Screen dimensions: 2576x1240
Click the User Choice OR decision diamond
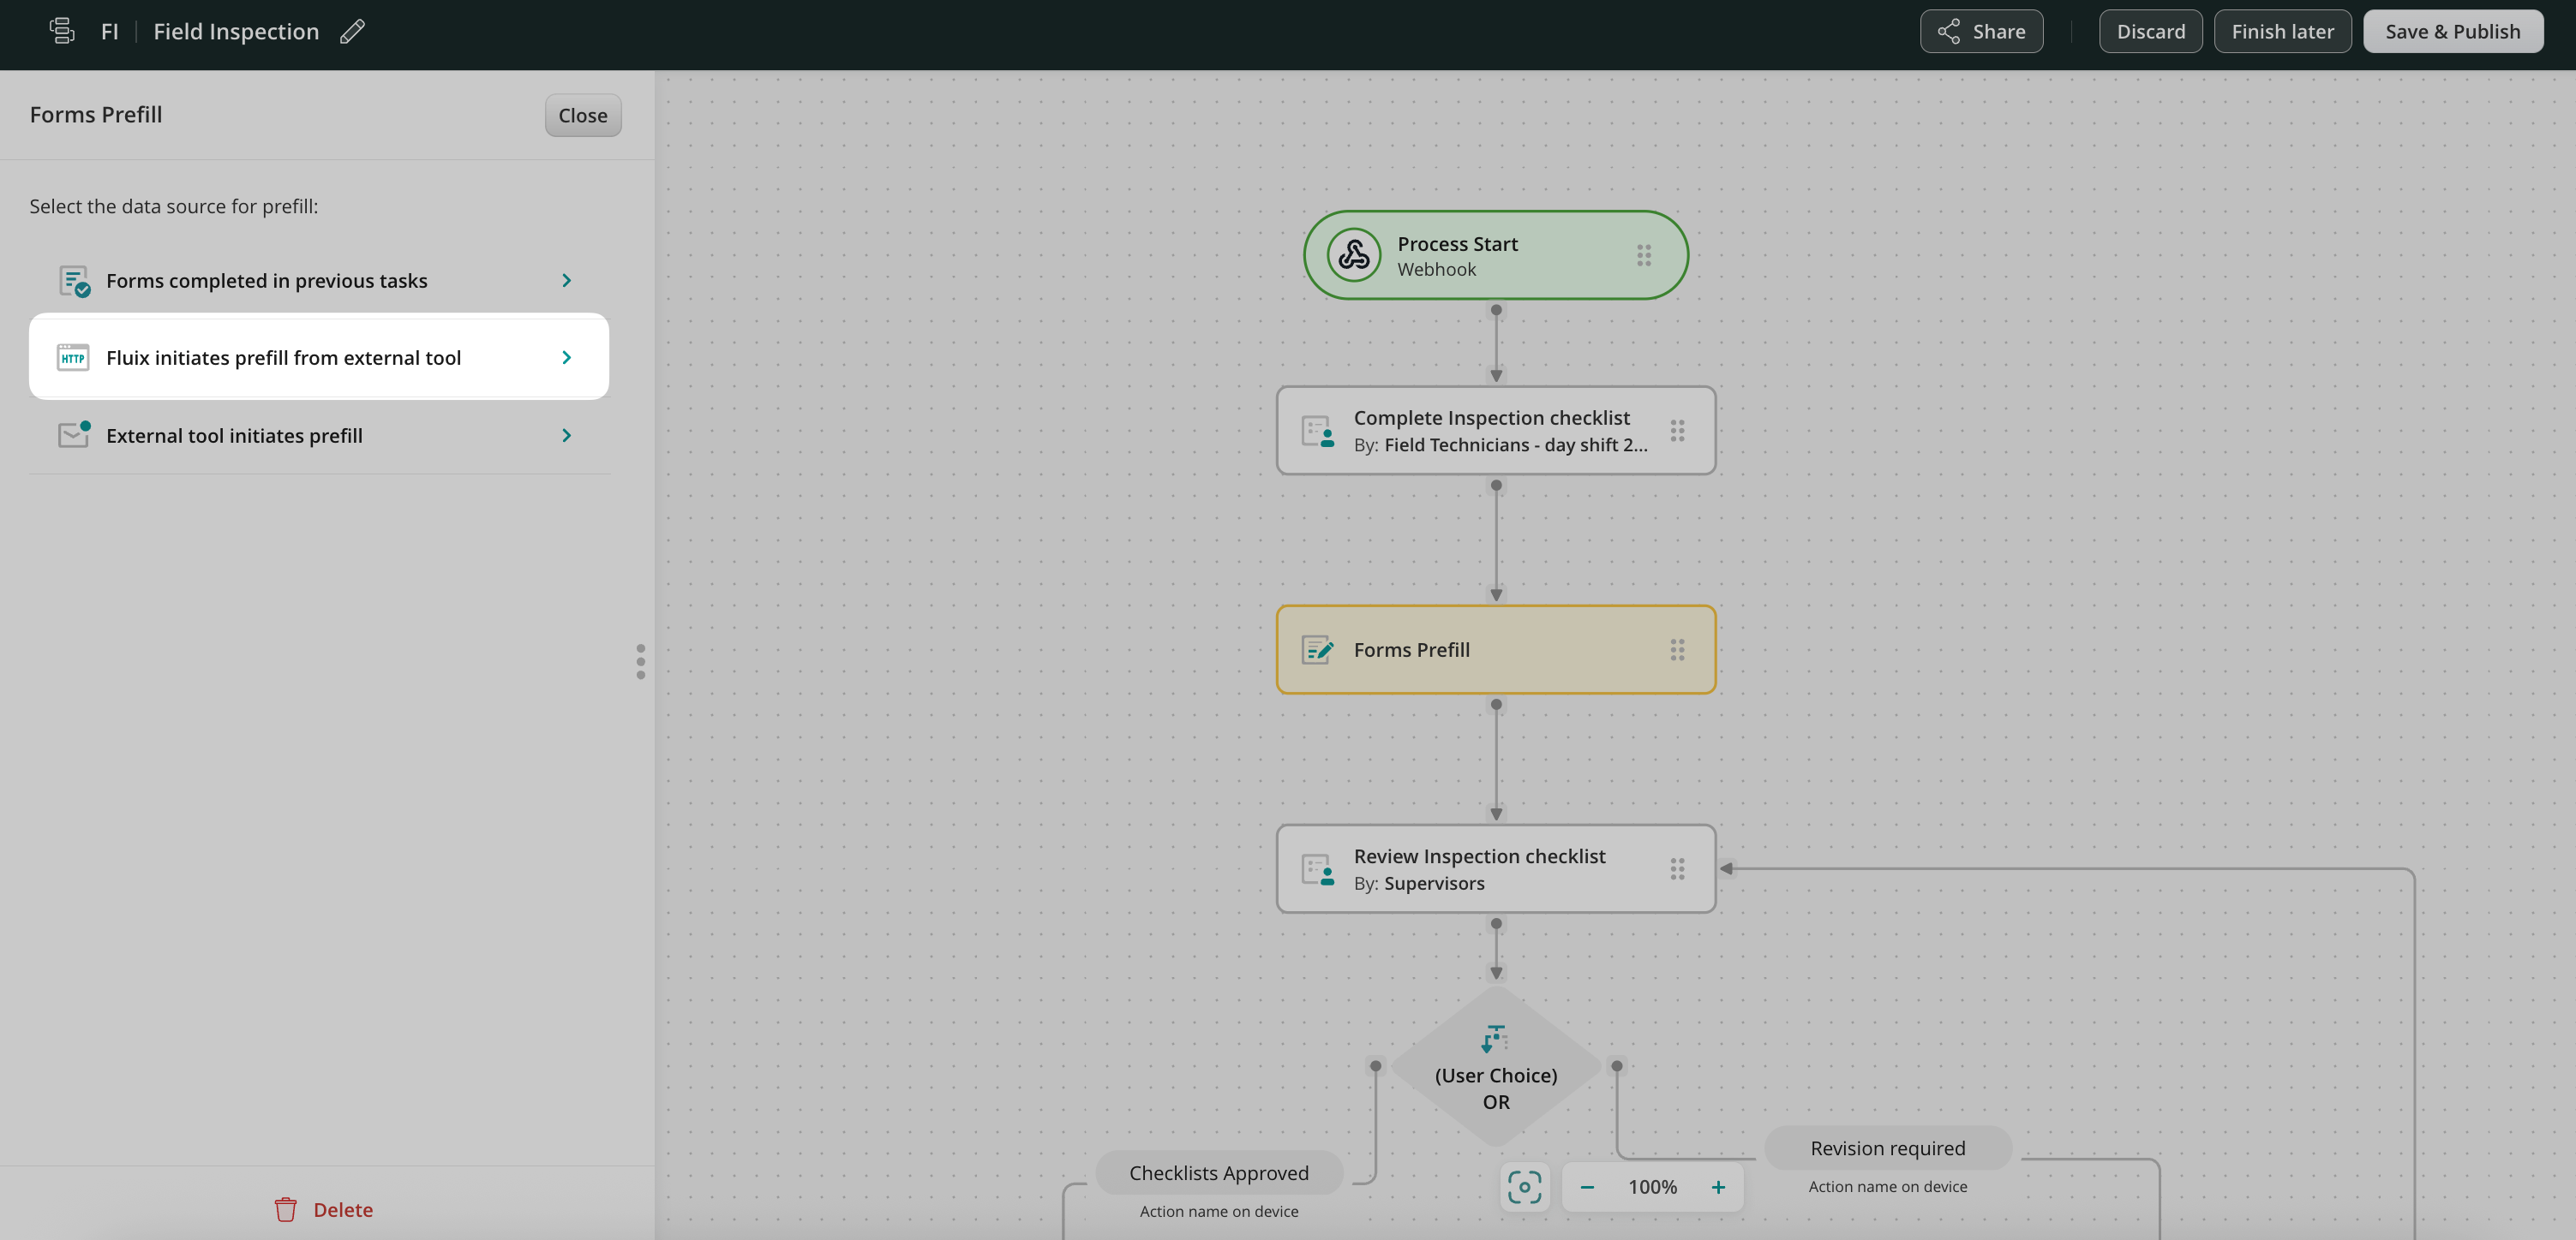coord(1495,1069)
